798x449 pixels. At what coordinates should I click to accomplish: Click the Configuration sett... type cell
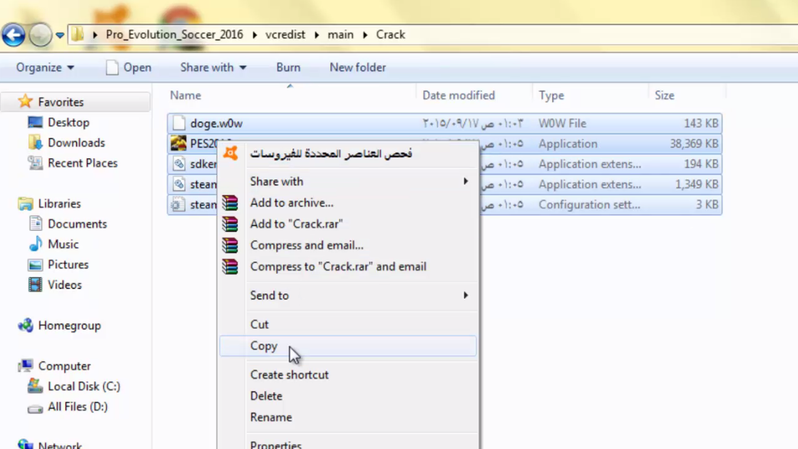coord(589,205)
